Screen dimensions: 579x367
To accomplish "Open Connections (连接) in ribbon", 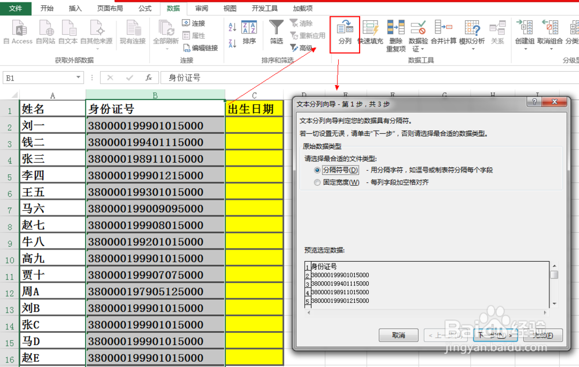I will [x=193, y=23].
